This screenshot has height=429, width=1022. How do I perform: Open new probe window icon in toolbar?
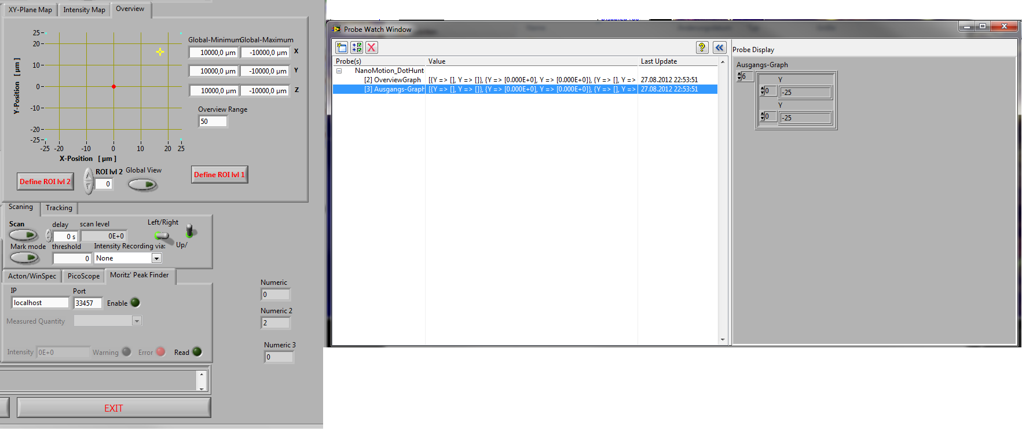tap(342, 47)
